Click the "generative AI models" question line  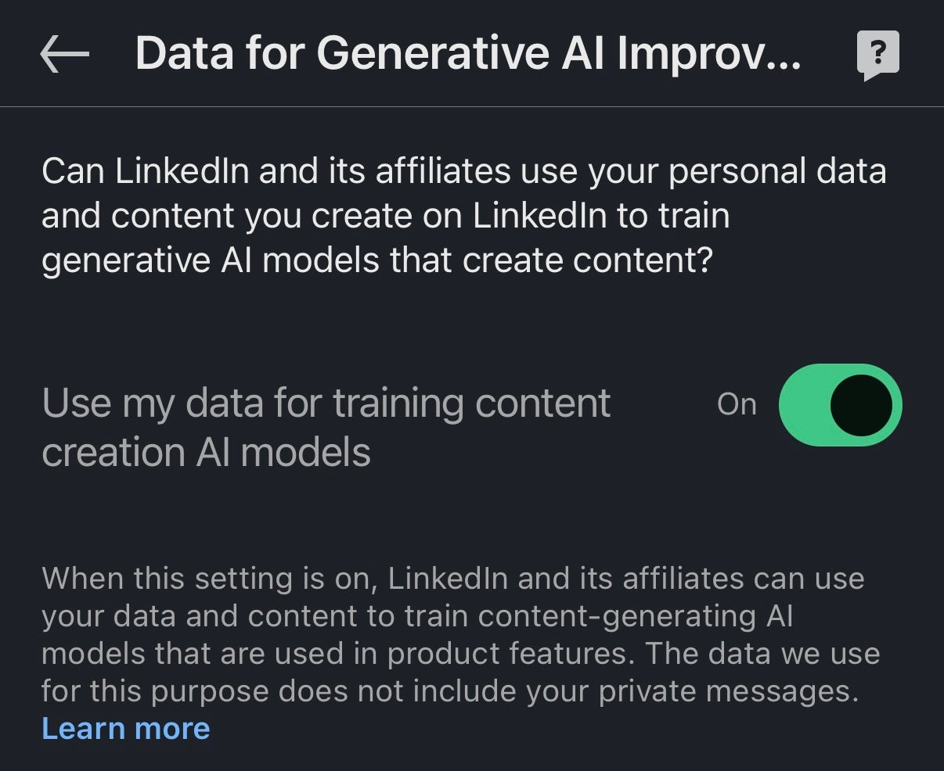click(x=377, y=260)
